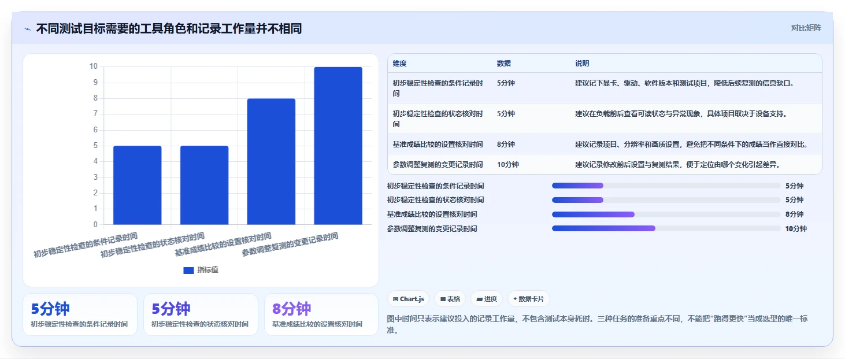Click 5分钟 beside the 状态核对时间 progress bar
The width and height of the screenshot is (845, 359).
(x=794, y=200)
